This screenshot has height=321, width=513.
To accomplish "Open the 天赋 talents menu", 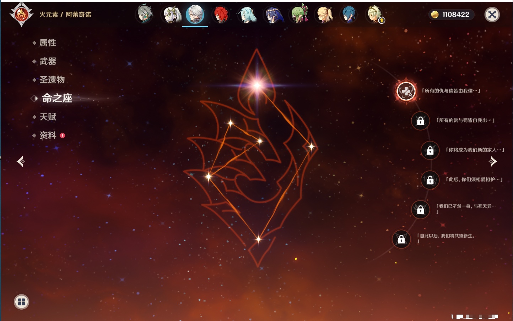I will 48,117.
